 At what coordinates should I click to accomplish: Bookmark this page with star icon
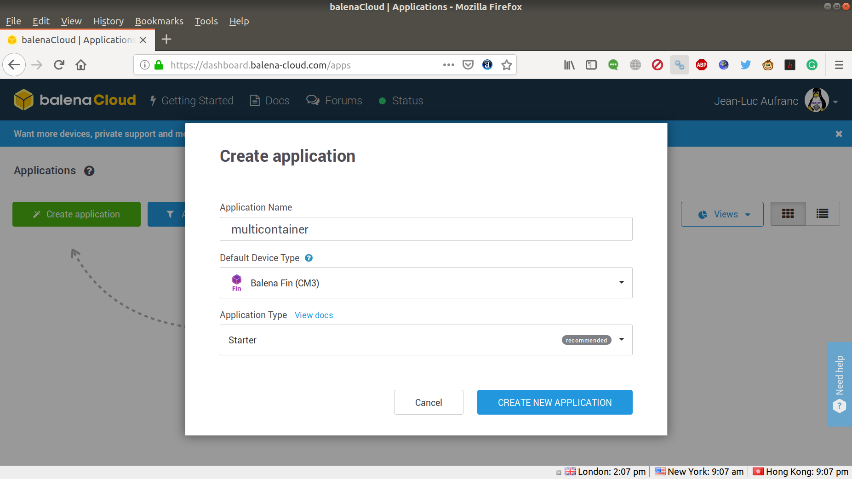[507, 65]
